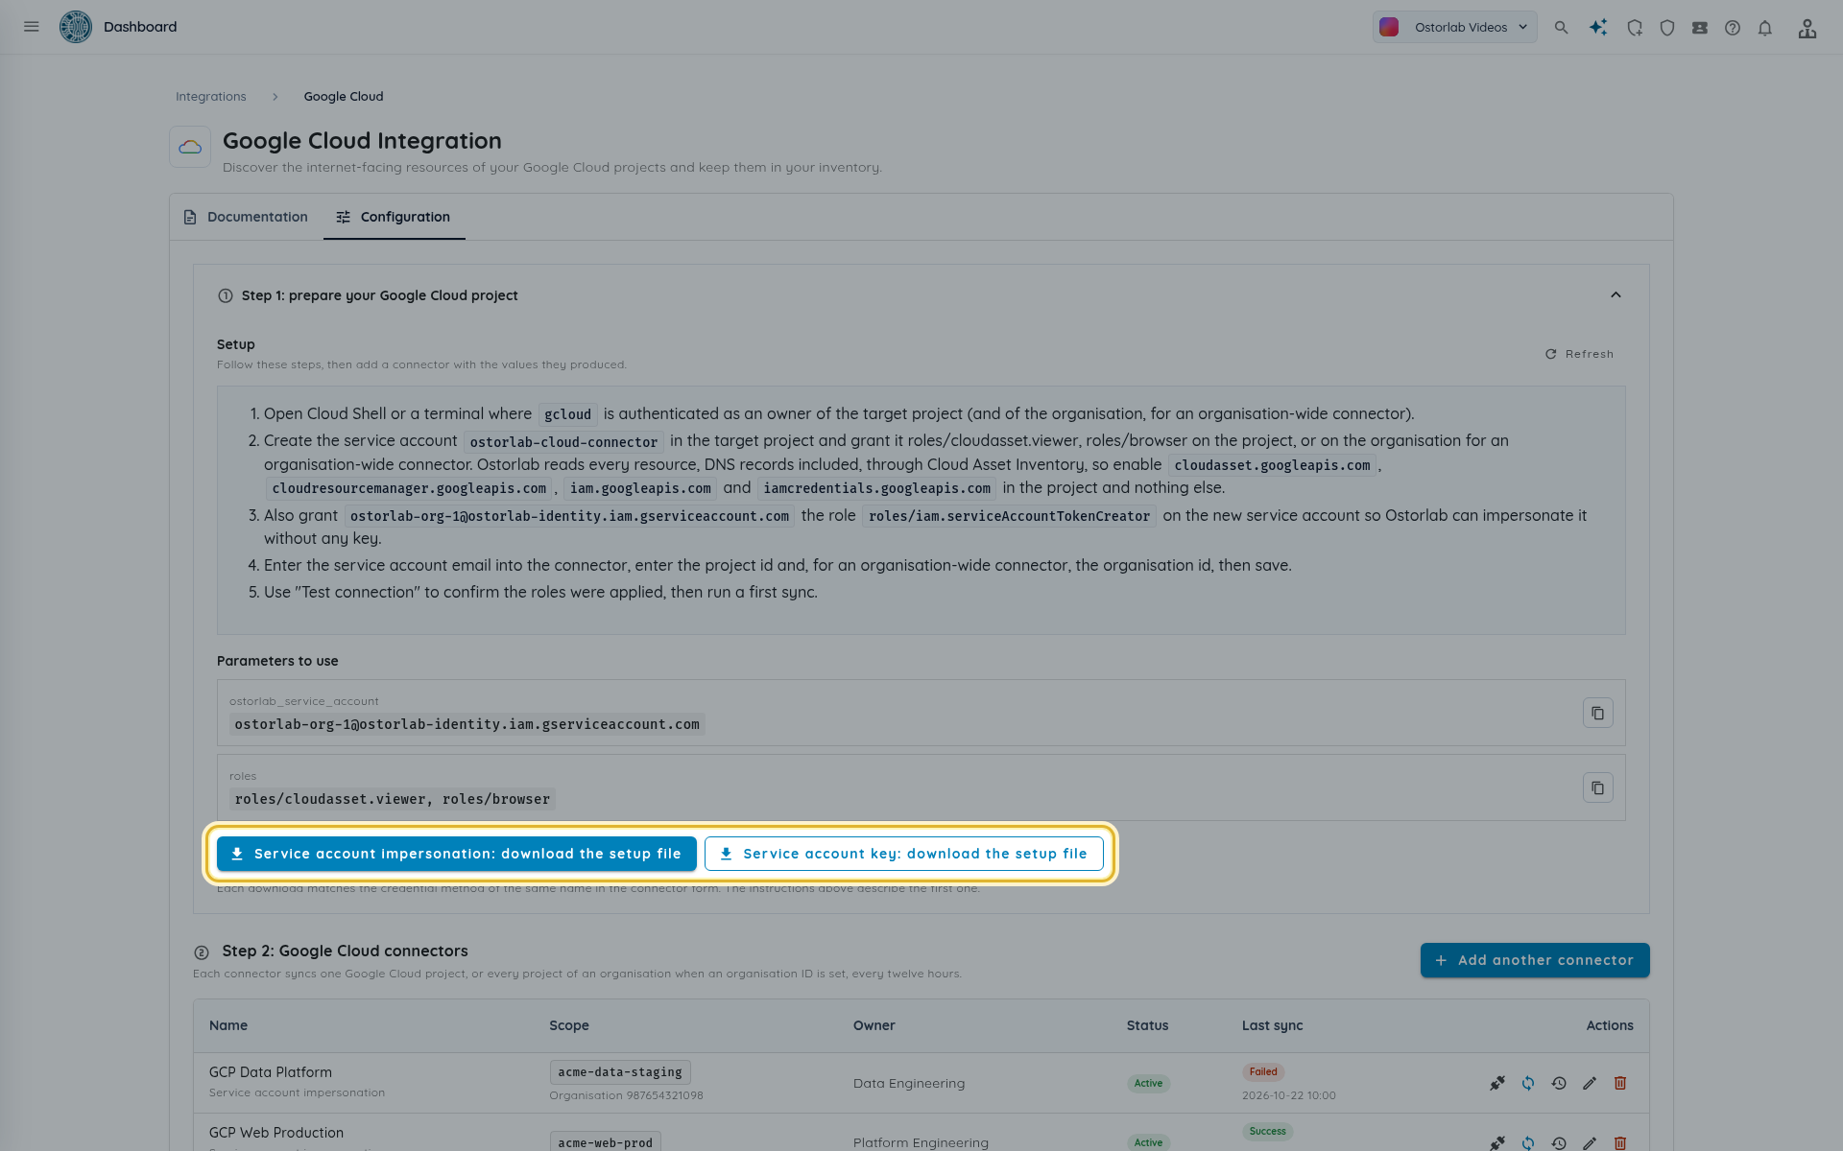The image size is (1843, 1151).
Task: Test connection for GCP Data Platform
Action: (1497, 1083)
